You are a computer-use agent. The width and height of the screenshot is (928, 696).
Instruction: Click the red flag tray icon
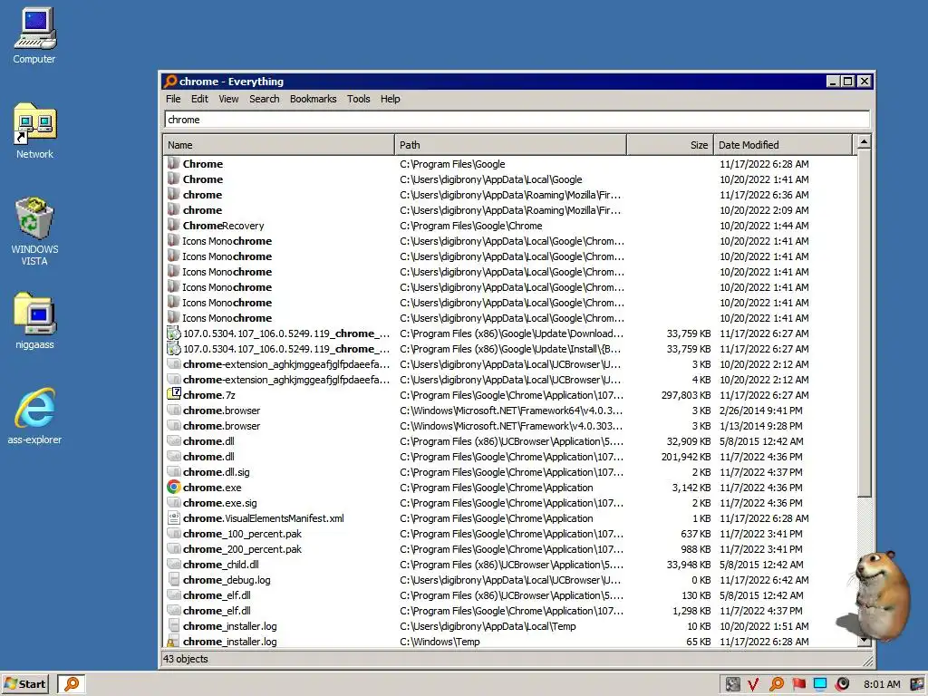pos(799,684)
